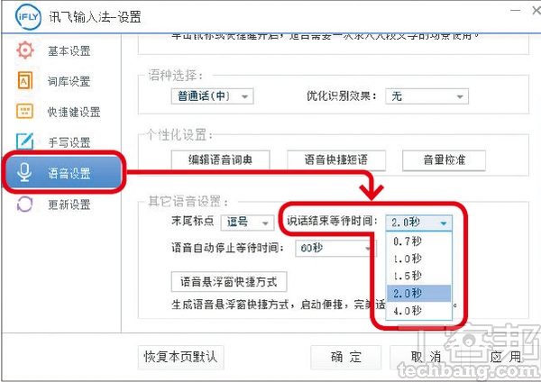Choose 4.0秒 in the list

419,311
